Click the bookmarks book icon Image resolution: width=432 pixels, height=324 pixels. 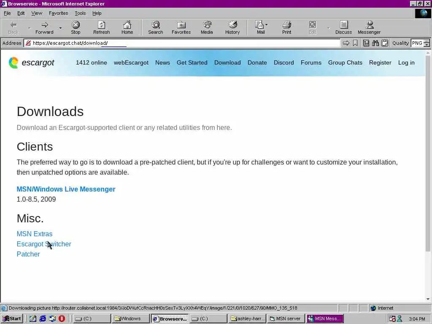pos(366,43)
